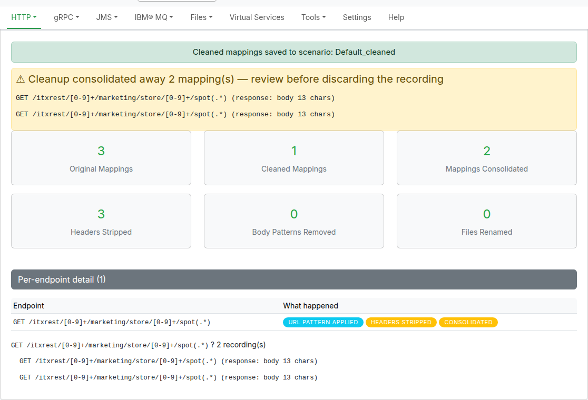
Task: Click the Mappings Consolidated stat card
Action: click(x=487, y=158)
